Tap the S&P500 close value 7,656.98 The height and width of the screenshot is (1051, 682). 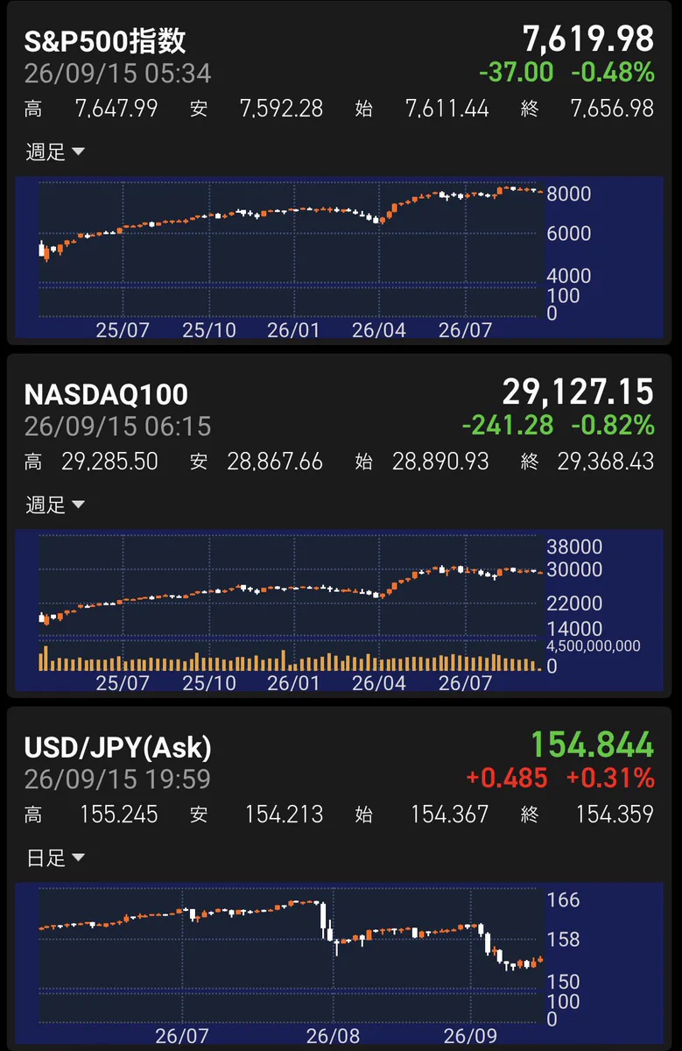click(x=612, y=109)
